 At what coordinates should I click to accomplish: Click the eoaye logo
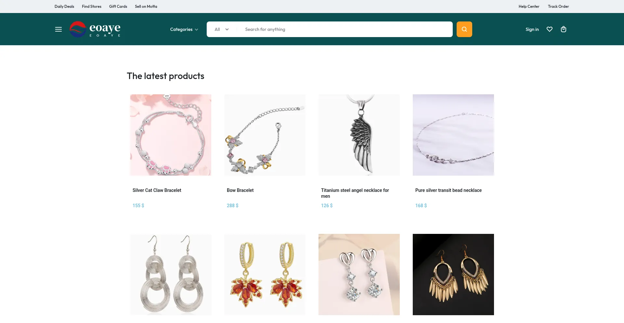coord(95,29)
